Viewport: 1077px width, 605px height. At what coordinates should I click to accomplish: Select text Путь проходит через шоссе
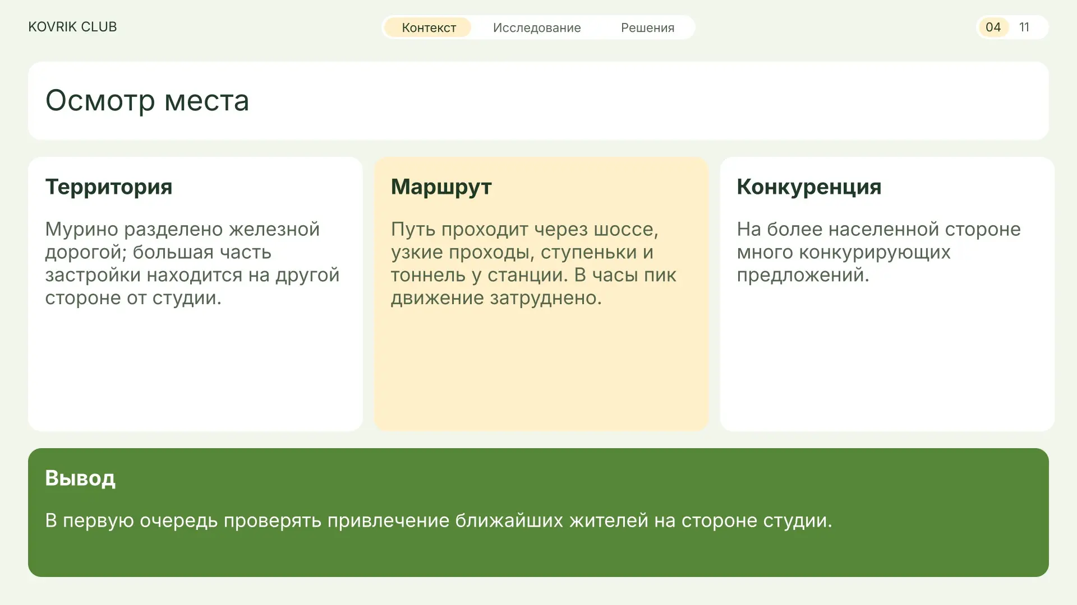click(533, 263)
